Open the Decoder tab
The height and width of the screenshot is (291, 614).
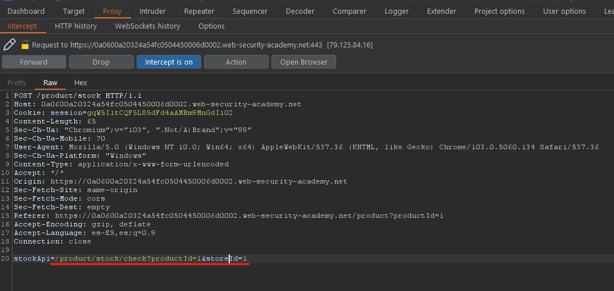pos(300,11)
